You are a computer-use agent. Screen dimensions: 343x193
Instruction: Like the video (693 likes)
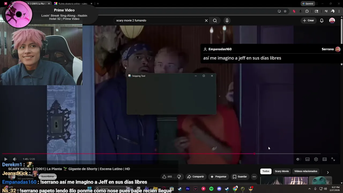(167, 177)
